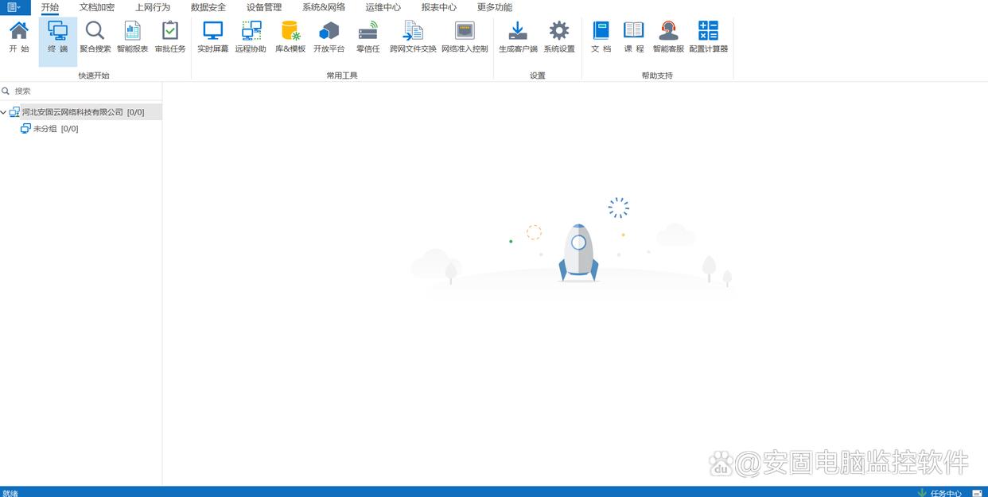Select the 未分组 group in tree
This screenshot has width=988, height=497.
(45, 129)
